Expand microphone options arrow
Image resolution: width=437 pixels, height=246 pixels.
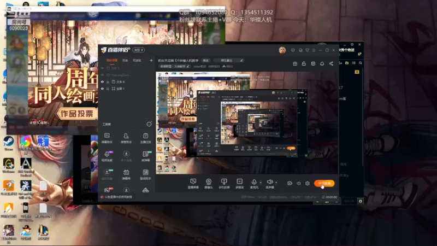click(261, 183)
